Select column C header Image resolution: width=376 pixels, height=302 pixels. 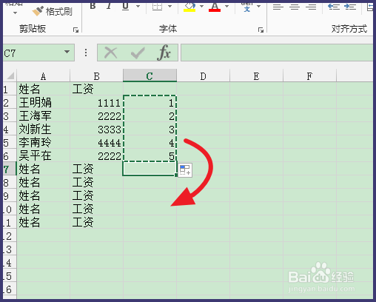(x=150, y=75)
